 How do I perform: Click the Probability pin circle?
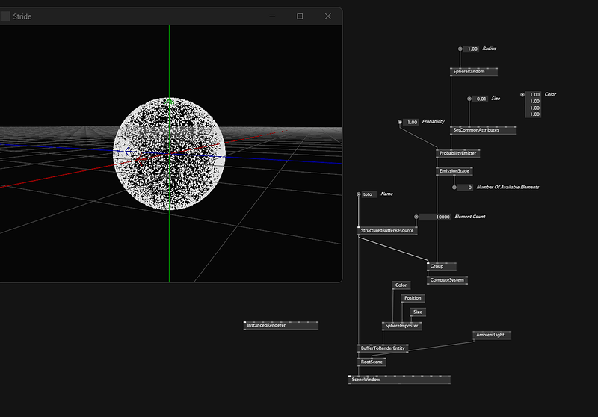pos(400,122)
